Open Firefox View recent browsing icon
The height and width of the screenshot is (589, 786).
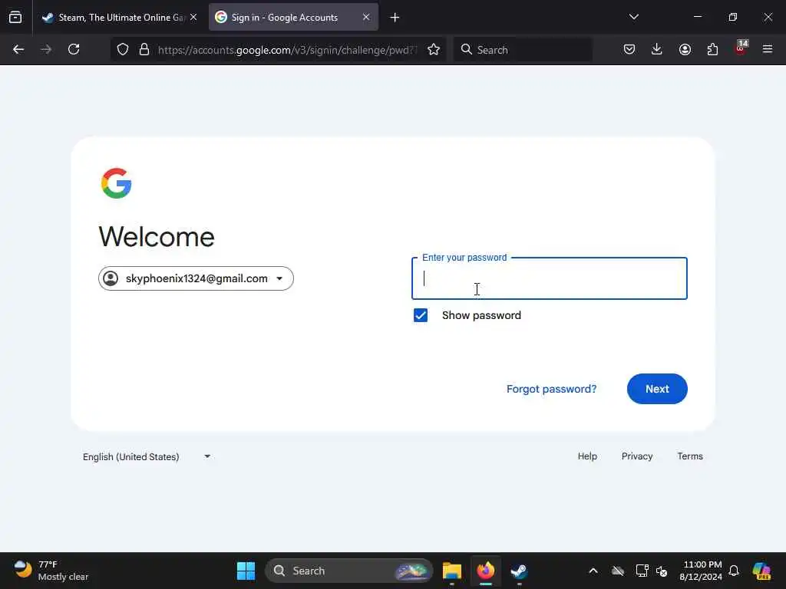tap(15, 18)
